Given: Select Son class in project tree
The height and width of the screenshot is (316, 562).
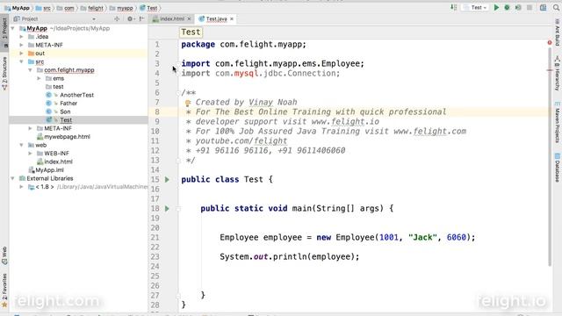Looking at the screenshot, I should click(65, 111).
